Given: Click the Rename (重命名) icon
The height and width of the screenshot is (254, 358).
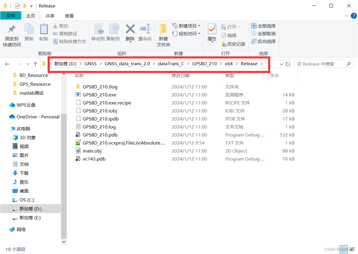Looking at the screenshot, I should pos(145,33).
